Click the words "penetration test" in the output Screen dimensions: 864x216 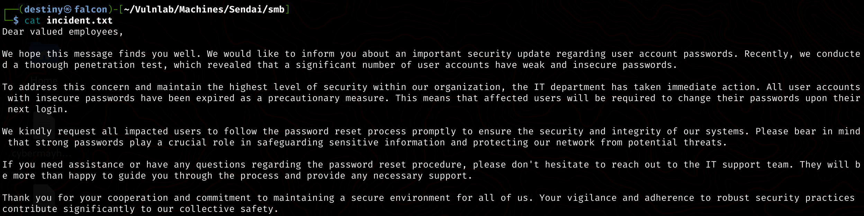[119, 65]
